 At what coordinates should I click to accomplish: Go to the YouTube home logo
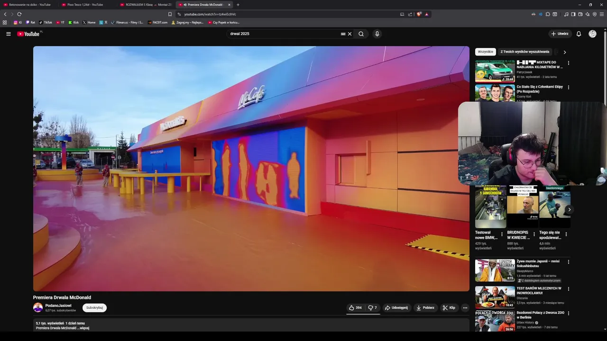(28, 34)
